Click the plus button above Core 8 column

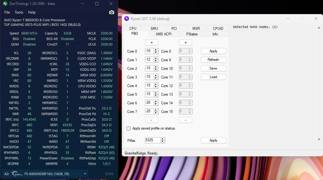[186, 42]
